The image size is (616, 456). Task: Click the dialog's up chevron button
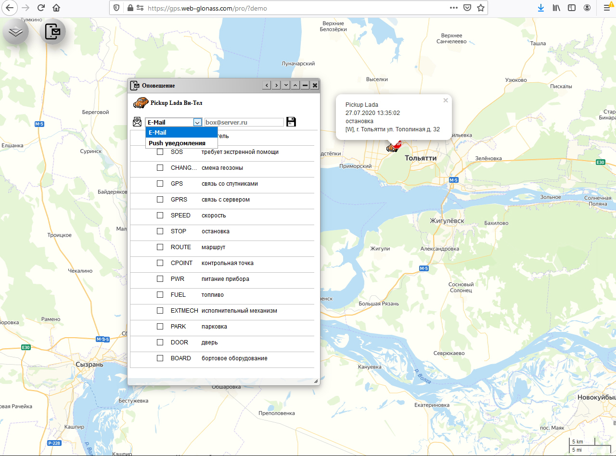pos(295,85)
